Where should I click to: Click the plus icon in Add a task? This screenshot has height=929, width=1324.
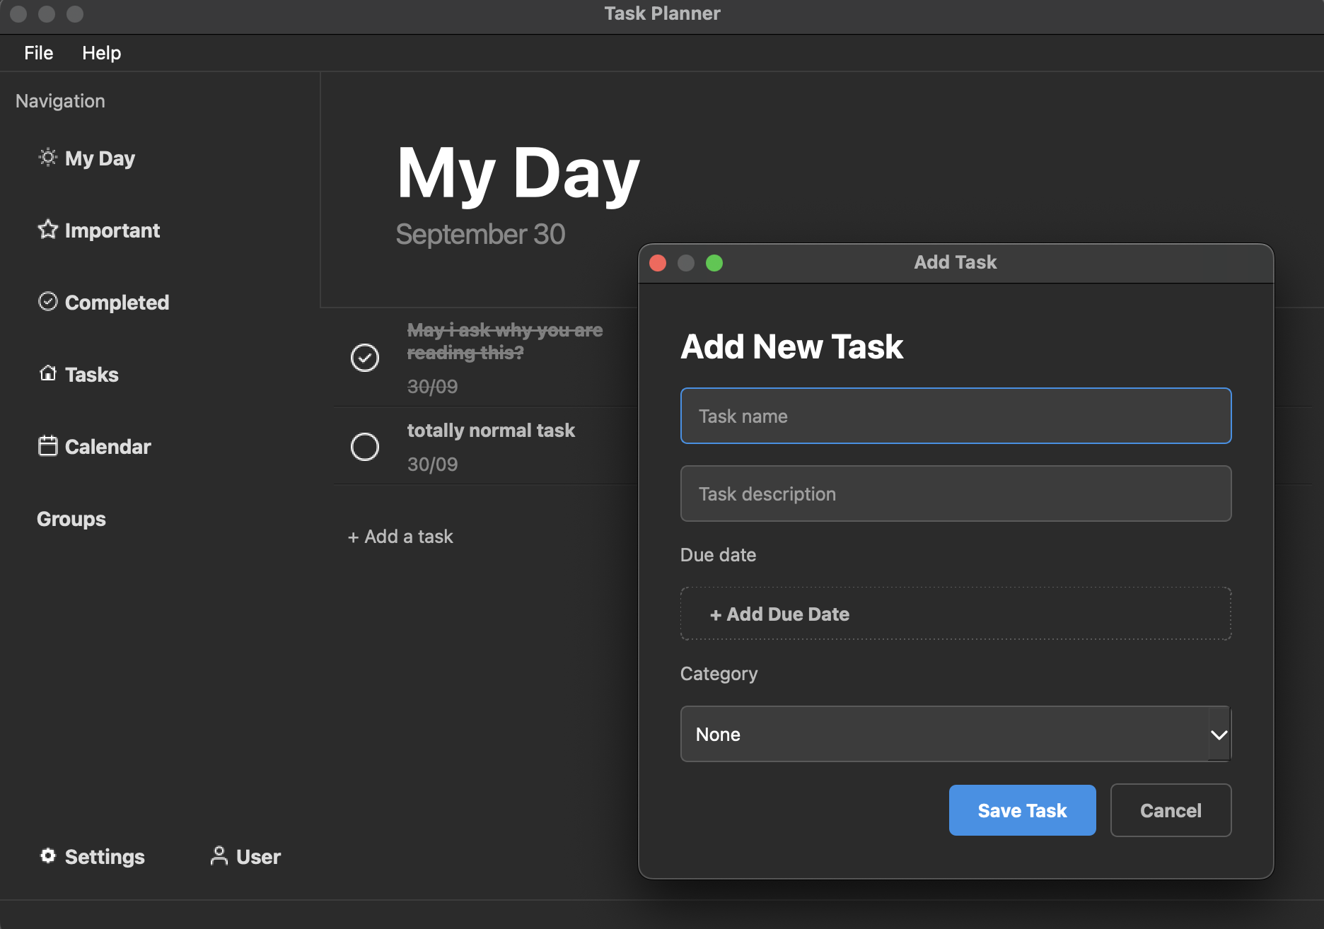pyautogui.click(x=353, y=537)
